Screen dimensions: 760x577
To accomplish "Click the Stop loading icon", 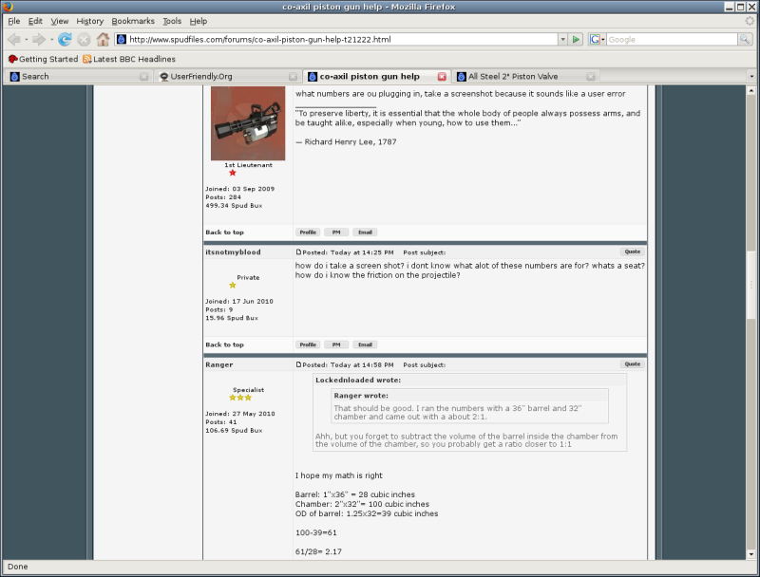I will click(x=84, y=40).
